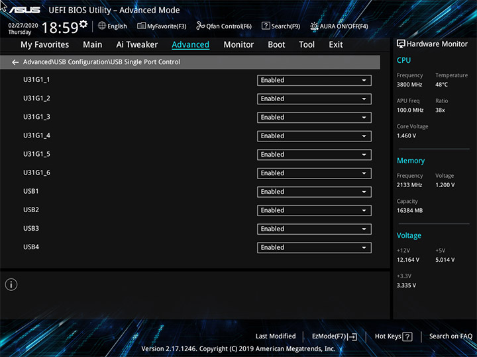Viewport: 477px width, 357px height.
Task: Expand the U31G1_3 port setting dropdown
Action: pyautogui.click(x=314, y=118)
